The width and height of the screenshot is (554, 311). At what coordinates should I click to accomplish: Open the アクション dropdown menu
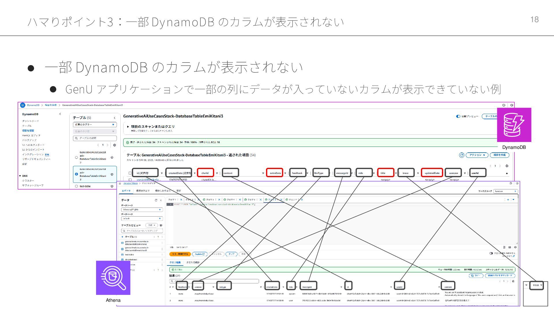coord(477,155)
